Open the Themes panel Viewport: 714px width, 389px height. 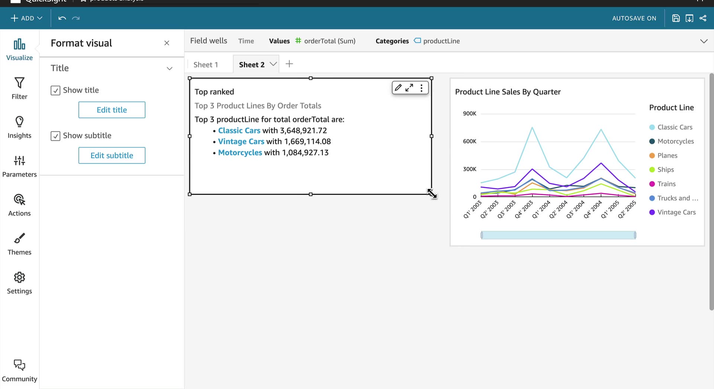(19, 244)
